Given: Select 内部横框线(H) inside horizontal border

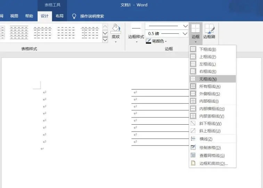Looking at the screenshot, I should tap(213, 109).
